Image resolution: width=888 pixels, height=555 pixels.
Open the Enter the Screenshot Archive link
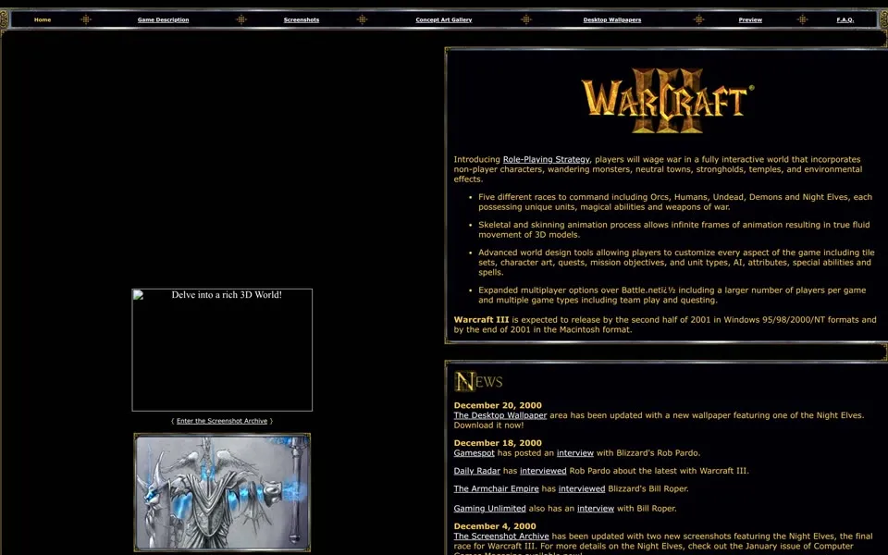tap(221, 421)
